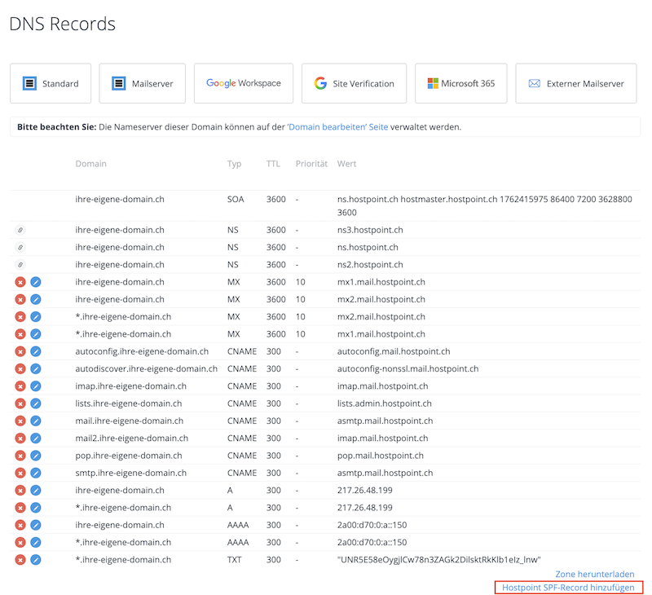The width and height of the screenshot is (652, 595).
Task: Delete the TXT record
Action: click(x=20, y=560)
